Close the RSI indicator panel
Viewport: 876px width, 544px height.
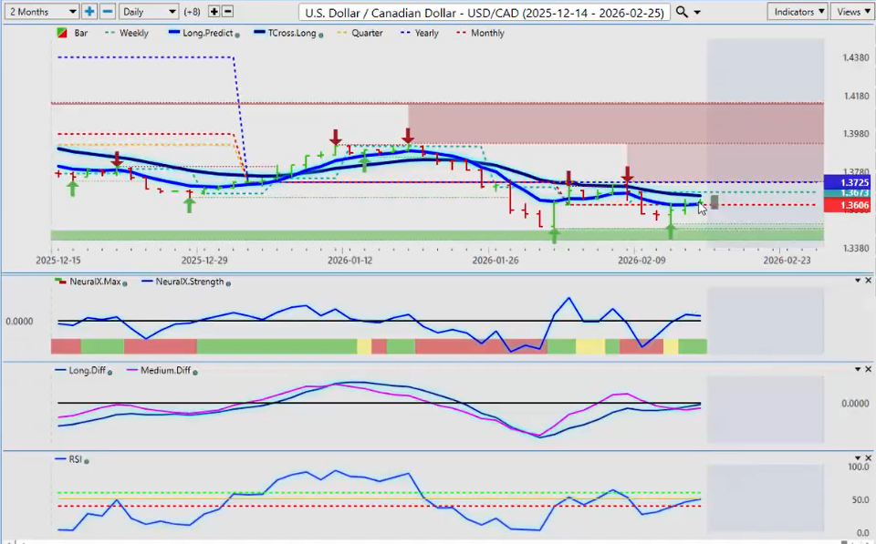[867, 459]
